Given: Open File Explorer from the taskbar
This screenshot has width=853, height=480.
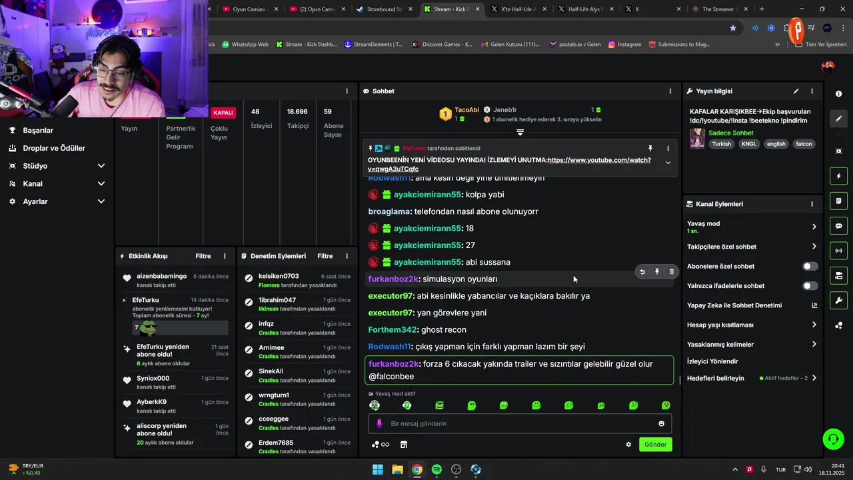Looking at the screenshot, I should tap(397, 469).
